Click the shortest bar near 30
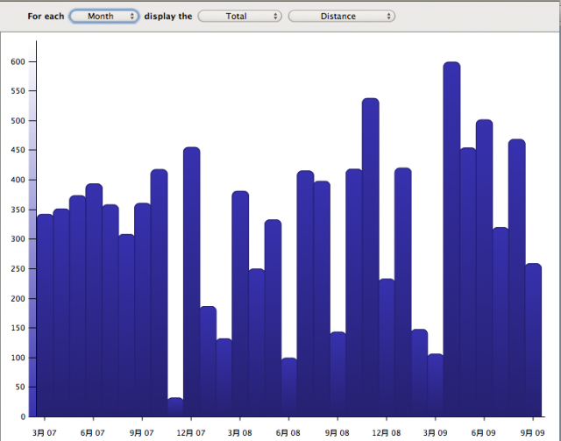561x441 pixels. (x=175, y=407)
